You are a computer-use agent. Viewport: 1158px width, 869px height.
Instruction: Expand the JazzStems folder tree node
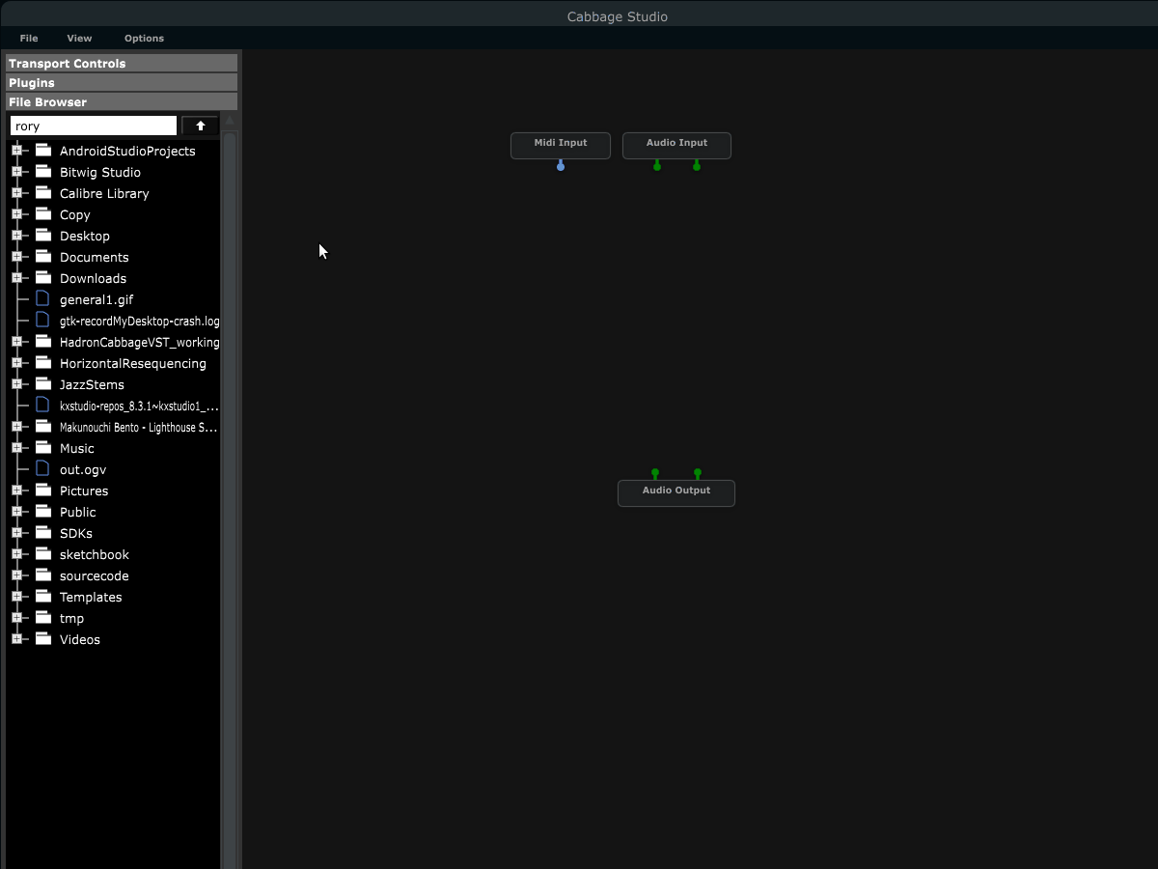point(16,384)
